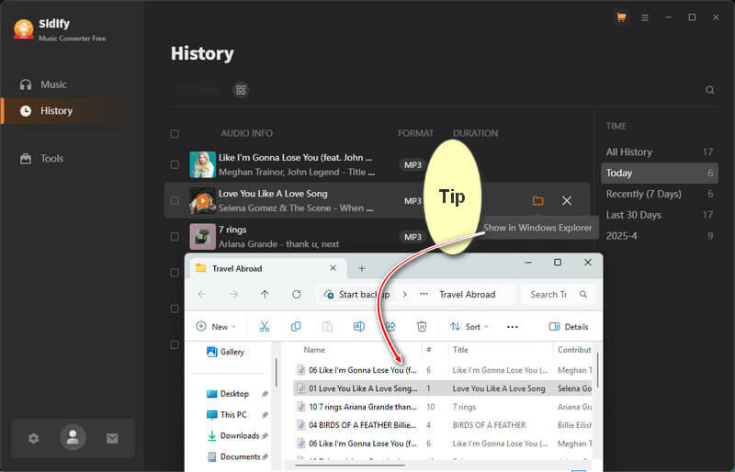Open the Explorer more options ellipsis menu

pos(513,326)
